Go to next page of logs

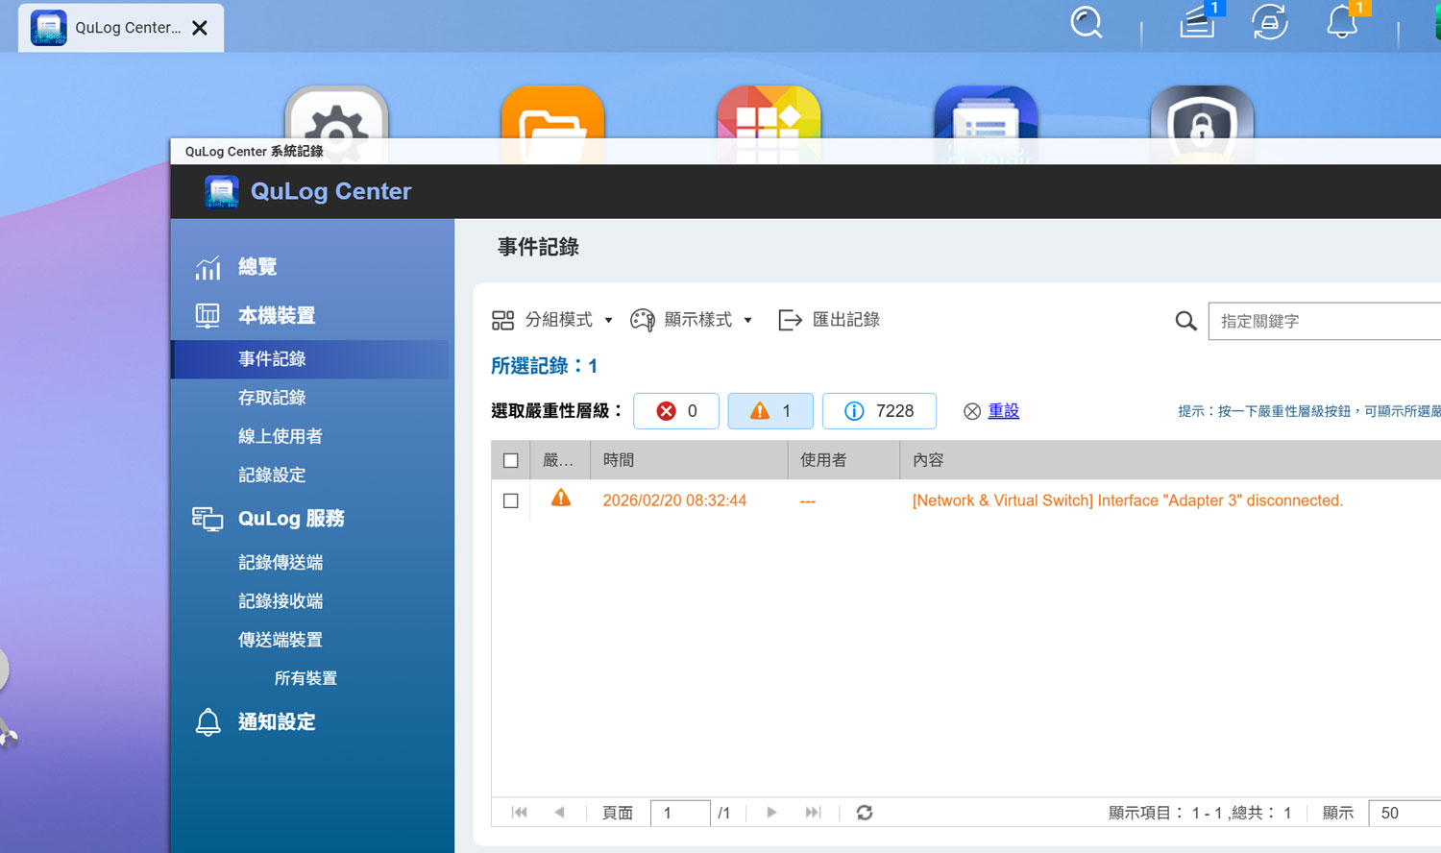(x=771, y=813)
